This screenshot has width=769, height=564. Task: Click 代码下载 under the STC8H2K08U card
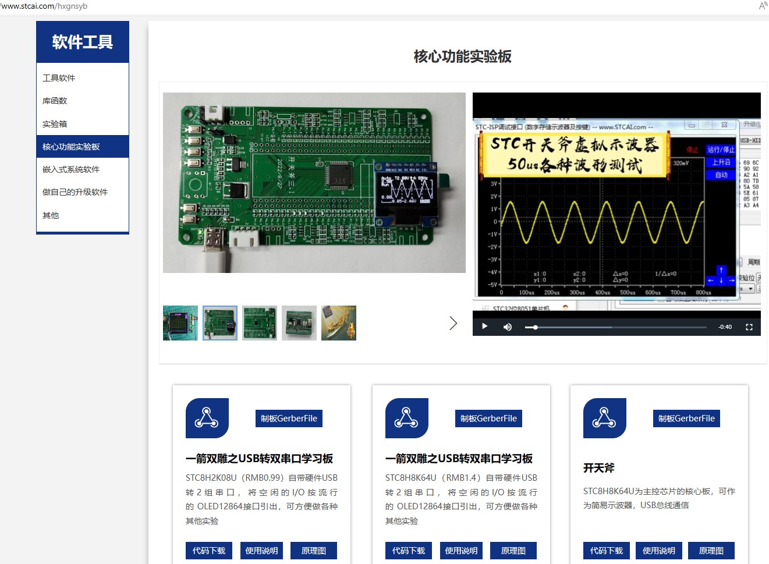tap(209, 551)
